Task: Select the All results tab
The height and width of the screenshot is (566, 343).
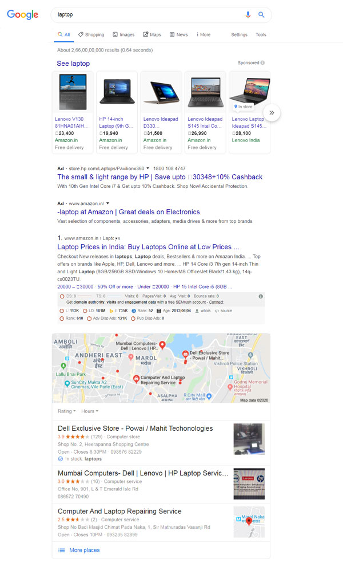Action: [x=64, y=34]
